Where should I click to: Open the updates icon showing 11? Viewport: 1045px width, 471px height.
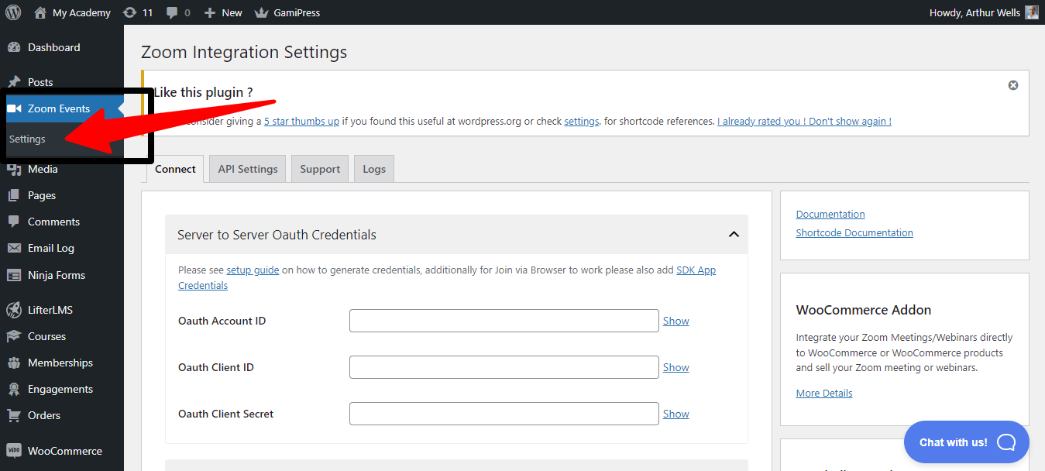tap(130, 12)
